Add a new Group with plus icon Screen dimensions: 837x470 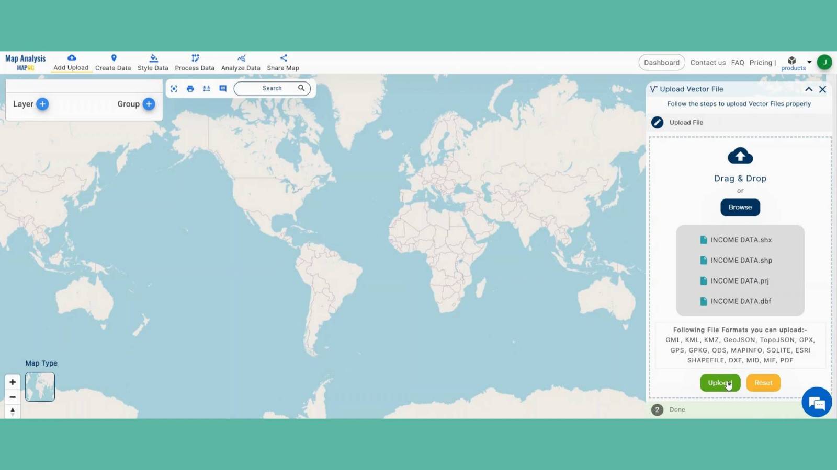149,104
